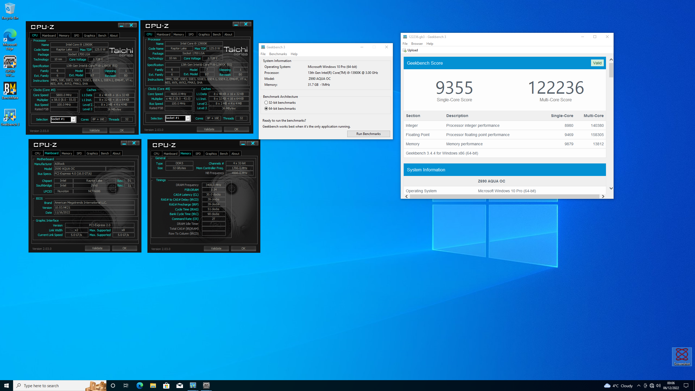Click the Z690 AQUA OC model field in CPU-Z
The height and width of the screenshot is (391, 695).
pyautogui.click(x=80, y=169)
